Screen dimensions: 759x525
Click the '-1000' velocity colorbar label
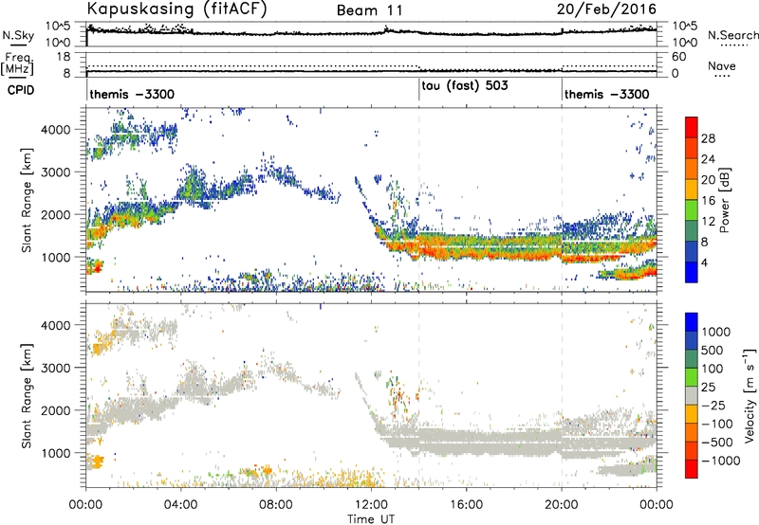click(720, 461)
